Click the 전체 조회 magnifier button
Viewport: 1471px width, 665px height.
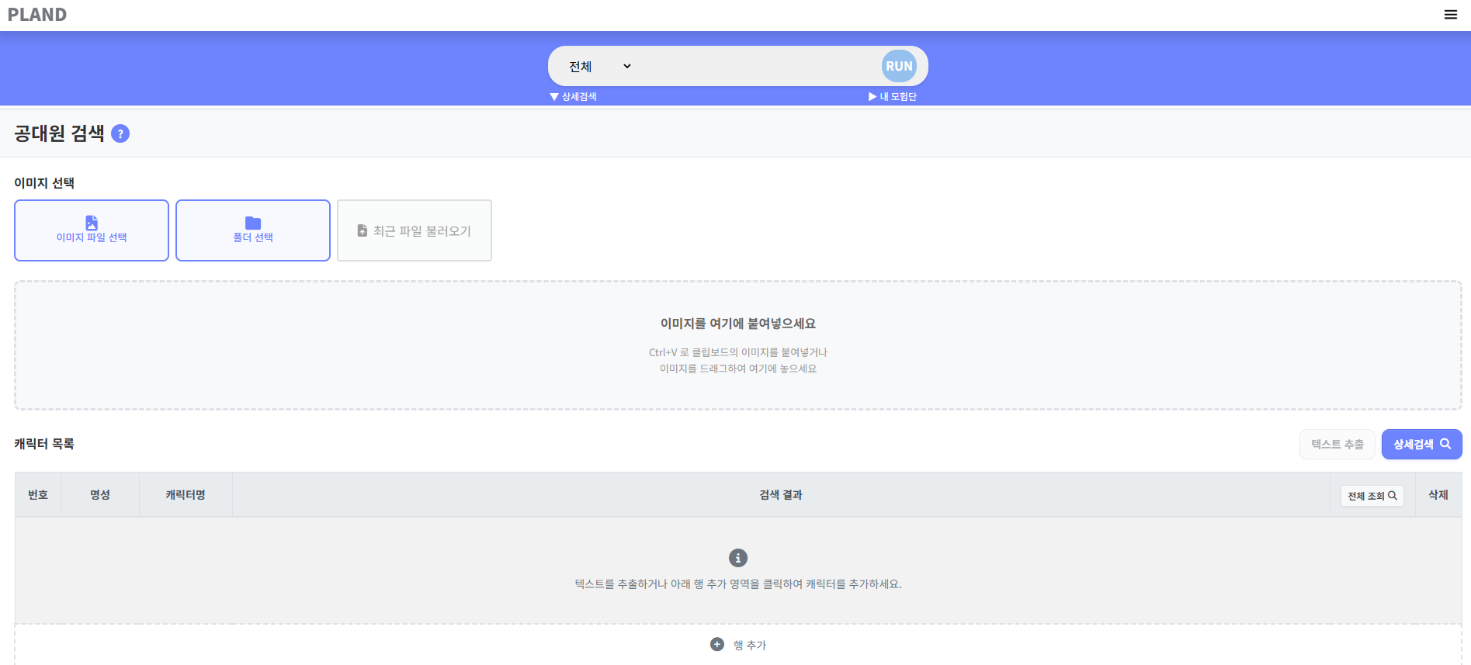pyautogui.click(x=1372, y=496)
